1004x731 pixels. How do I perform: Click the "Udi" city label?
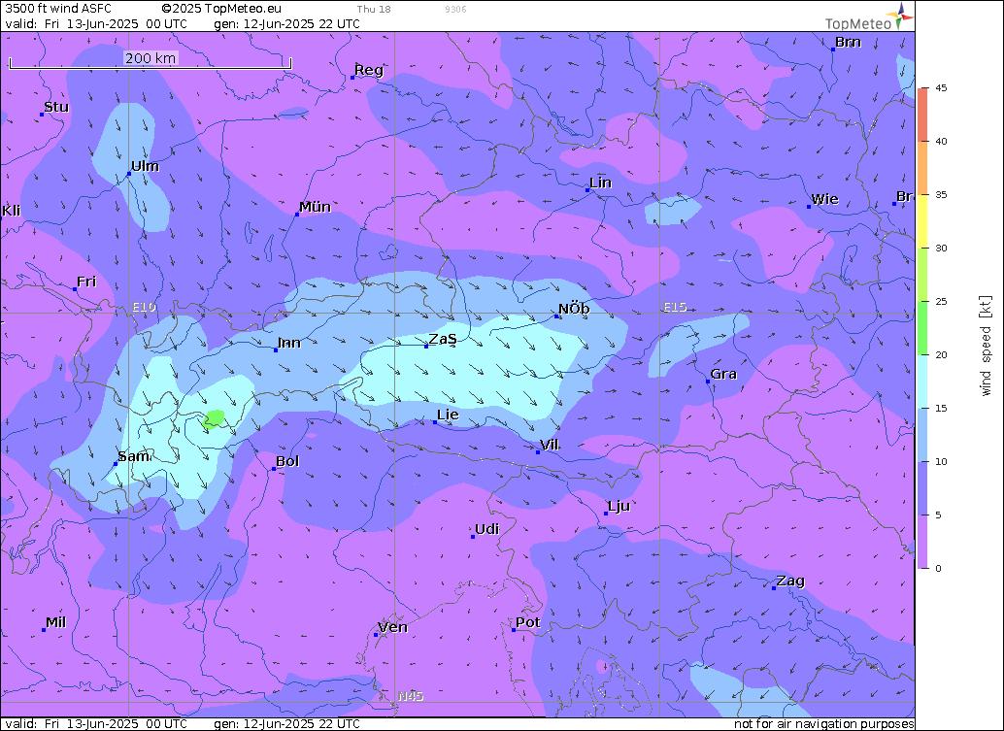pos(486,529)
